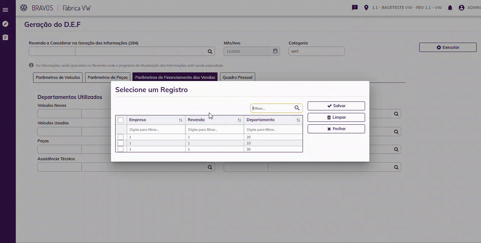Click the Empresa column header

pyautogui.click(x=156, y=120)
